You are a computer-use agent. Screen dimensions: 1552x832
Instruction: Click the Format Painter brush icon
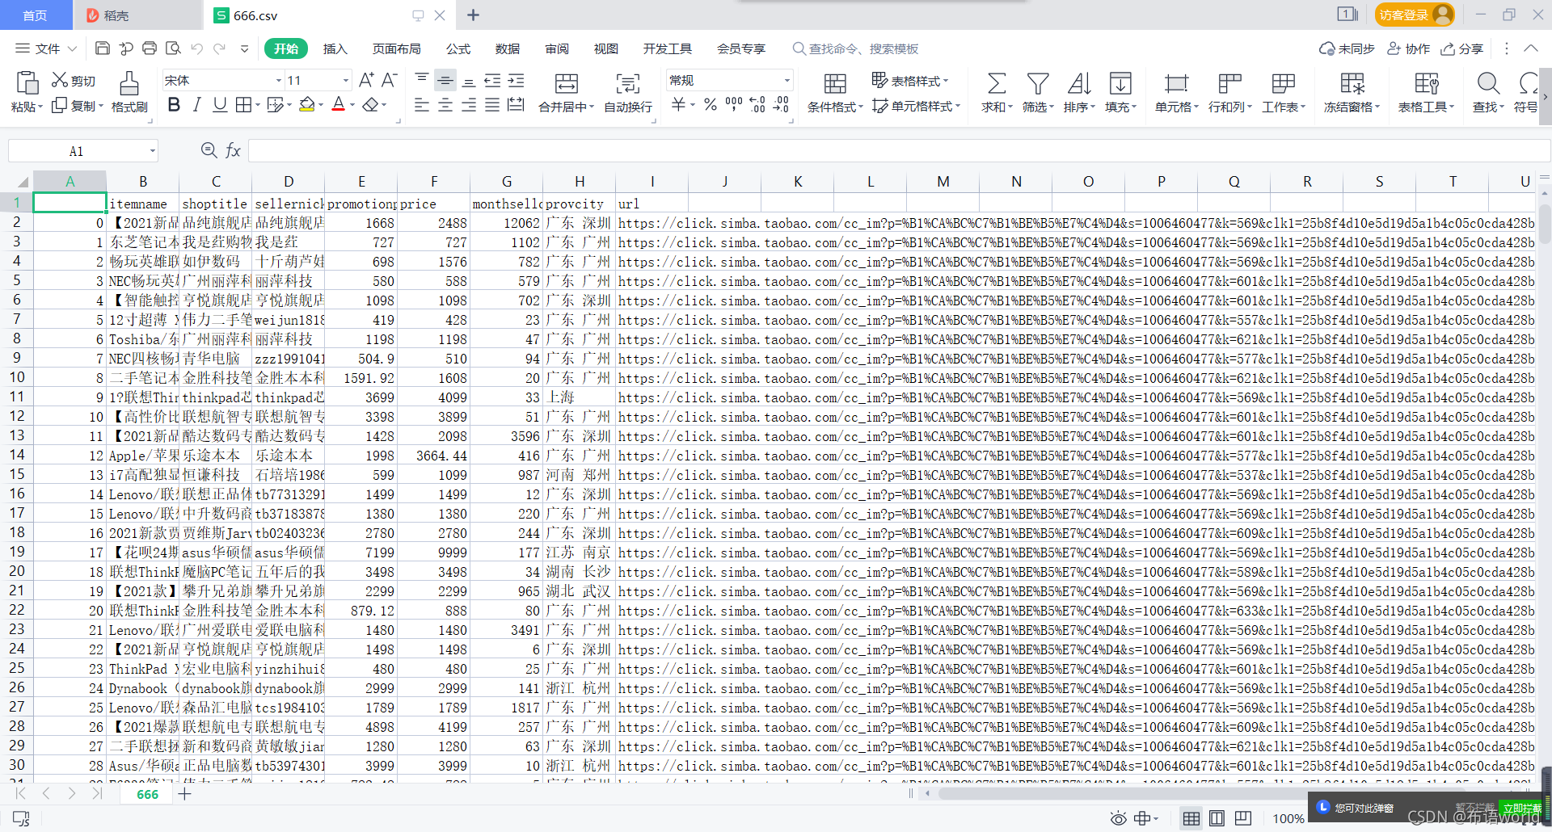129,82
